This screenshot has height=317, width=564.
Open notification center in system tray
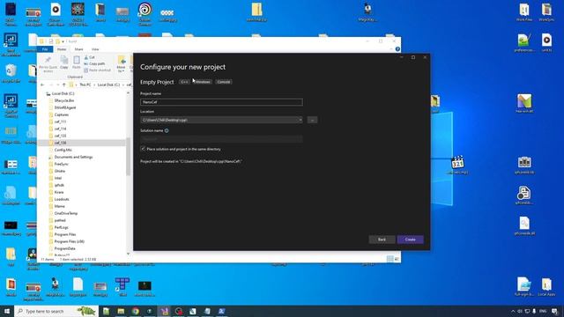554,311
